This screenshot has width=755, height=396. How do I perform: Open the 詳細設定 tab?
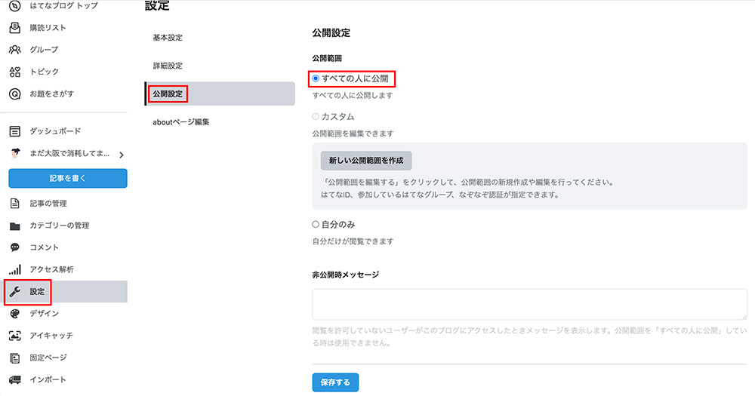coord(168,66)
